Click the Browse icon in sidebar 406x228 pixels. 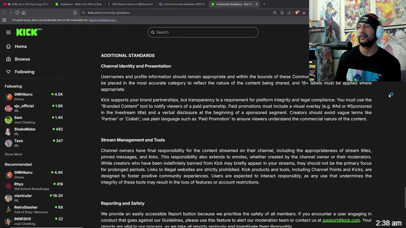[9, 59]
